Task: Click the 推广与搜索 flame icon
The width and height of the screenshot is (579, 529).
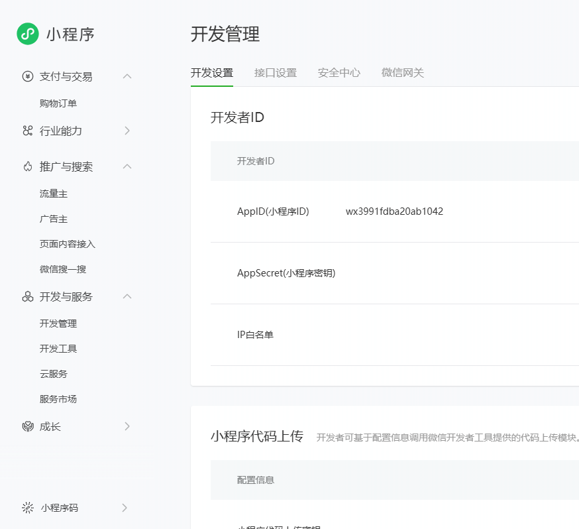Action: [x=28, y=166]
